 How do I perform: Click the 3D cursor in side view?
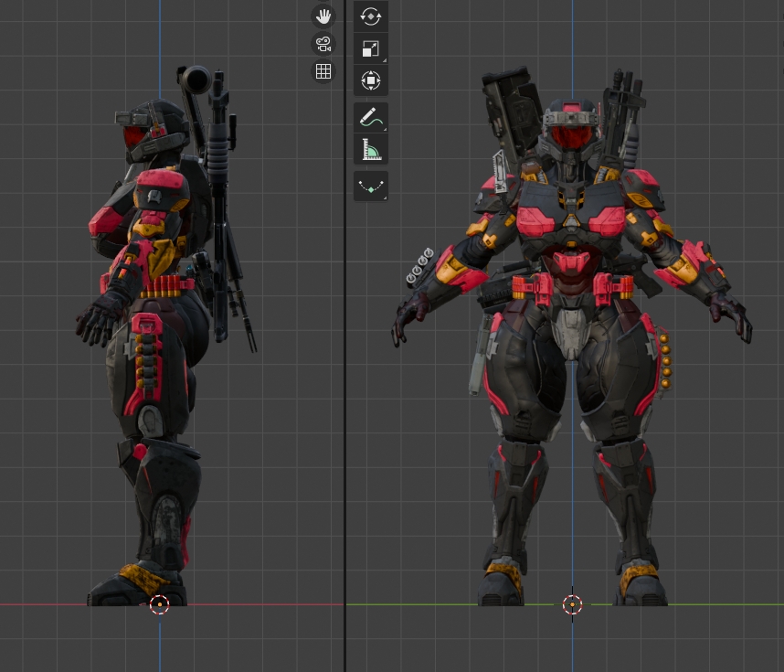(159, 604)
